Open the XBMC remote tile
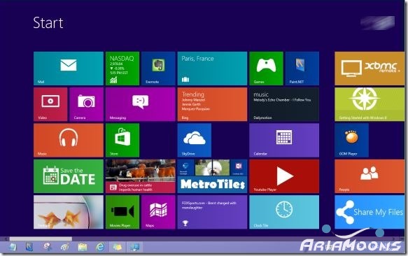Viewport: 408px width, 256px height. click(x=370, y=69)
